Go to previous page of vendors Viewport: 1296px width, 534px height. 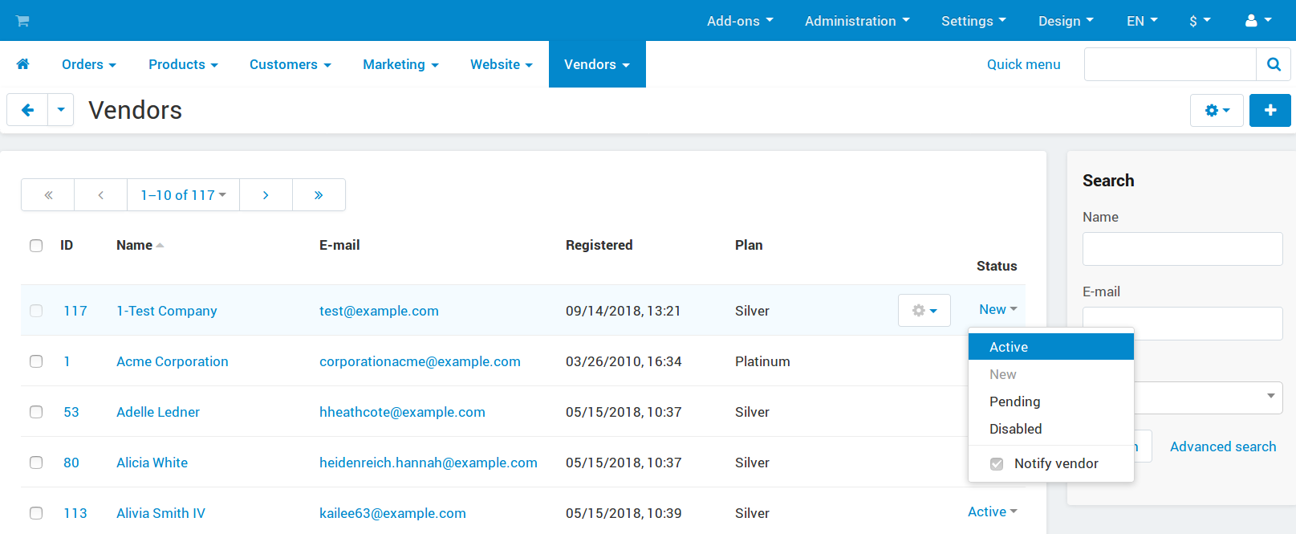click(x=101, y=195)
